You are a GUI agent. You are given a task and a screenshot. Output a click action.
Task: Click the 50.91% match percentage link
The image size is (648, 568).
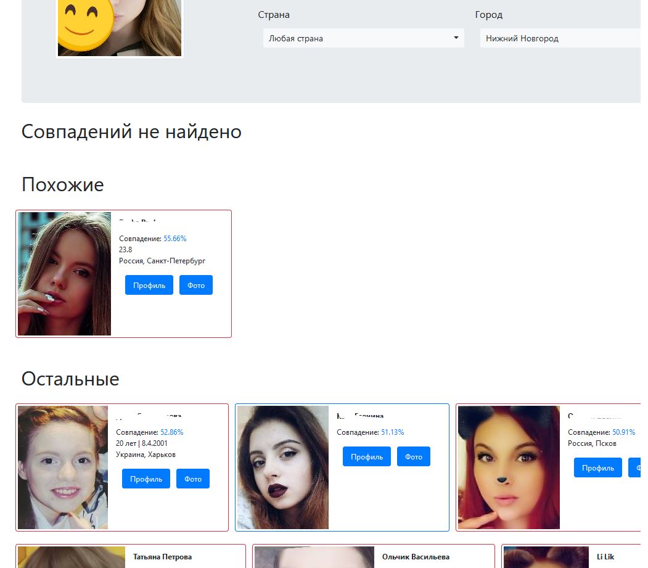click(x=623, y=432)
